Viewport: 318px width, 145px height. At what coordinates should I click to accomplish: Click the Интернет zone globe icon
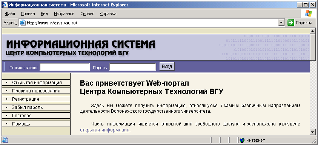click(x=242, y=140)
